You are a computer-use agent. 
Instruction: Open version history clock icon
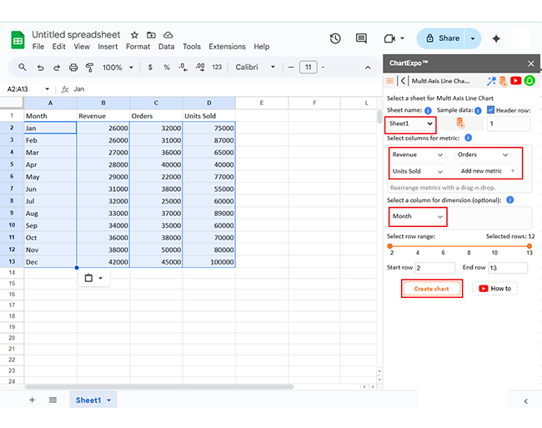pyautogui.click(x=335, y=38)
